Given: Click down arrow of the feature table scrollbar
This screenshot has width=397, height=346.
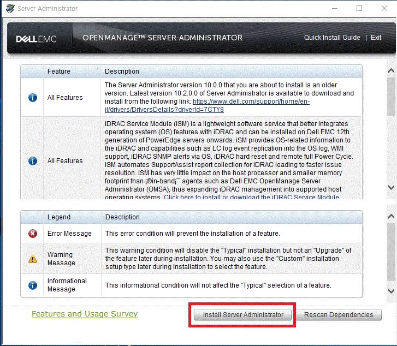Looking at the screenshot, I should click(391, 188).
